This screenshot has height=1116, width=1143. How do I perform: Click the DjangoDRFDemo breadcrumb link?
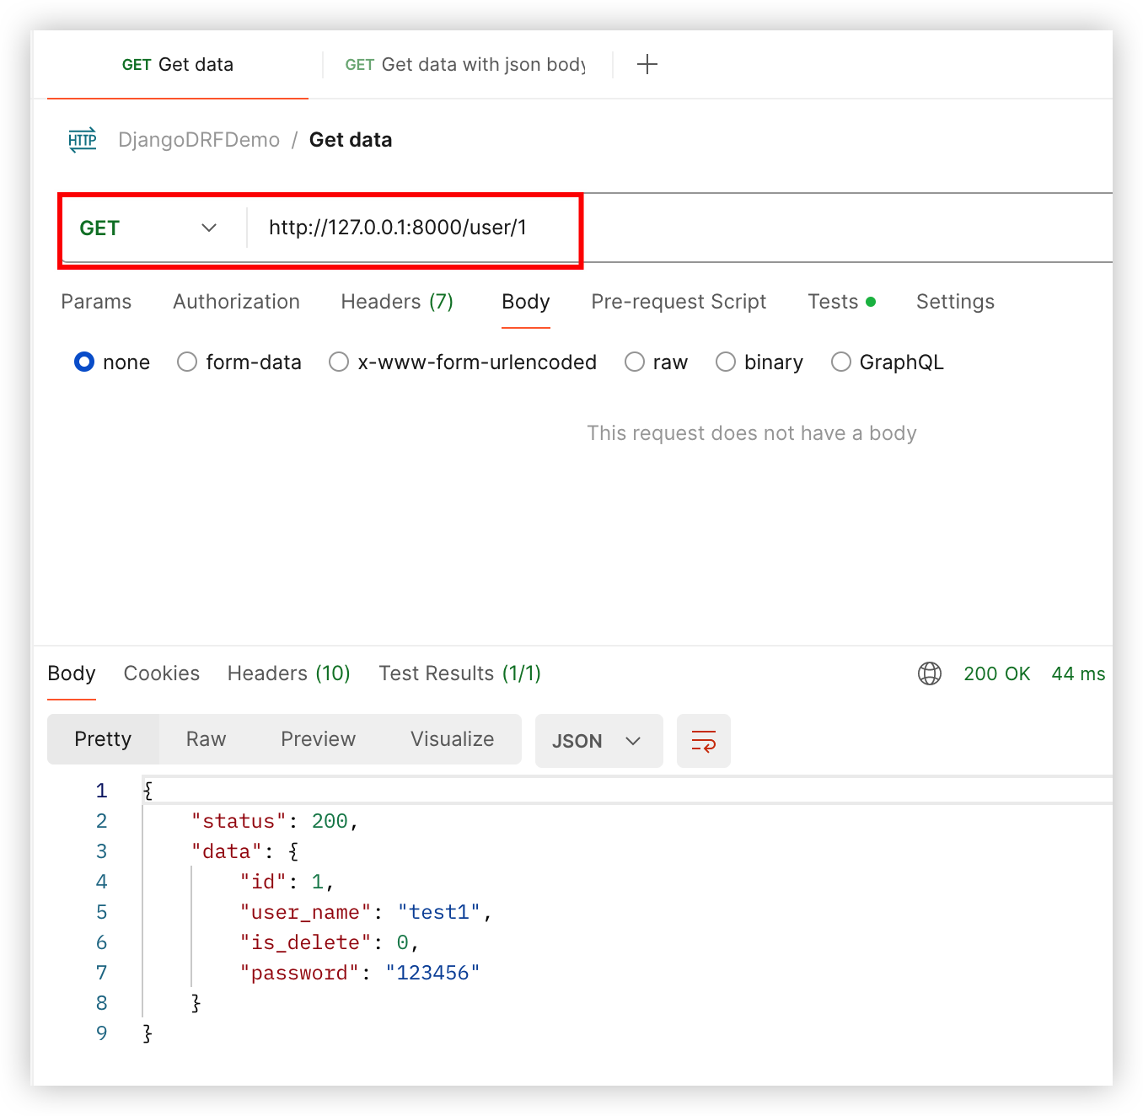tap(199, 140)
